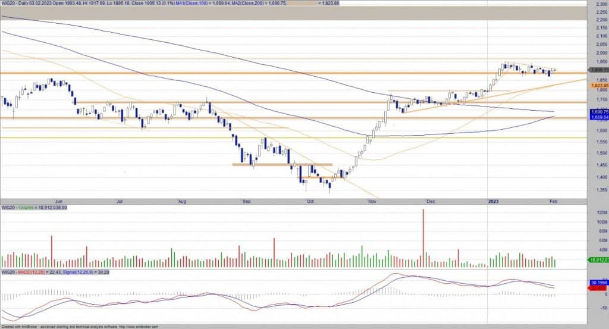
Task: Click the orange 1,823.86 price tag
Action: point(597,86)
